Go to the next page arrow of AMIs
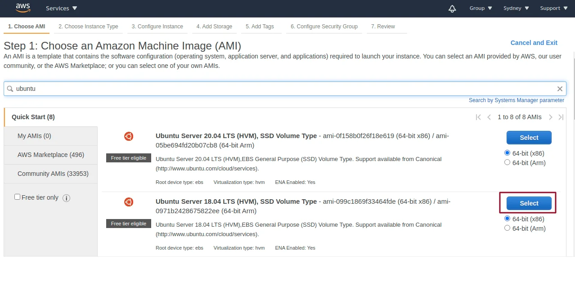 click(x=550, y=117)
